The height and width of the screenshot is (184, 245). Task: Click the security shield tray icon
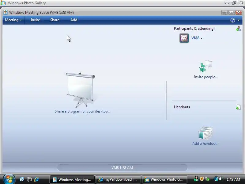click(202, 179)
